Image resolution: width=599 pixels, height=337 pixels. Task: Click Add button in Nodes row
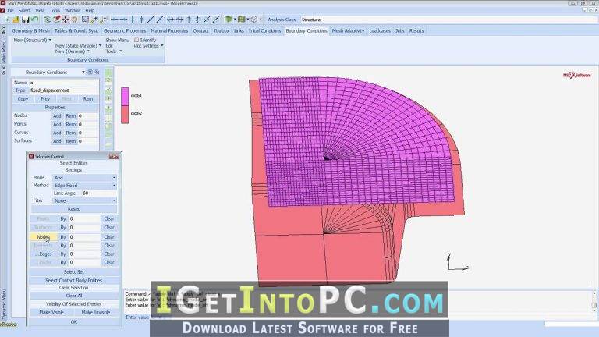[57, 115]
